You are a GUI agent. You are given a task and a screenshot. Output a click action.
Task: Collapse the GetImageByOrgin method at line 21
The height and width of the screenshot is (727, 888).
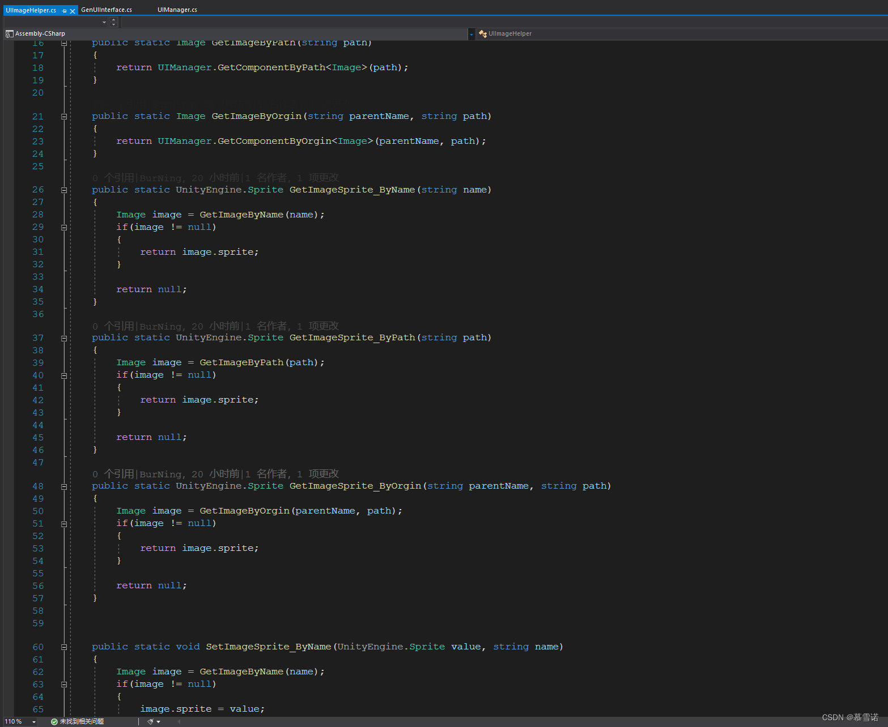tap(64, 117)
